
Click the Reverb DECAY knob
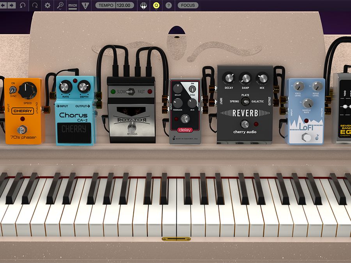tap(229, 78)
